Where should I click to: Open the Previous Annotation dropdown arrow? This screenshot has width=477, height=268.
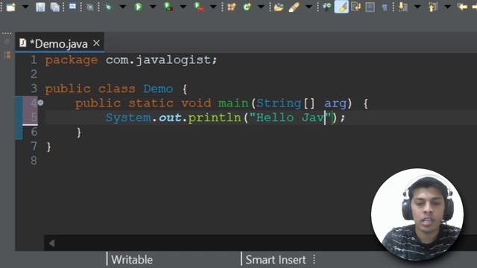447,7
